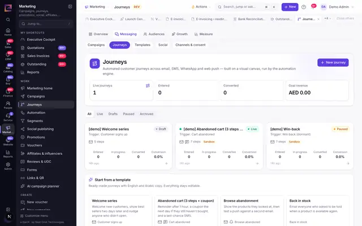Open Executive Cockpit shortcut

[46, 40]
